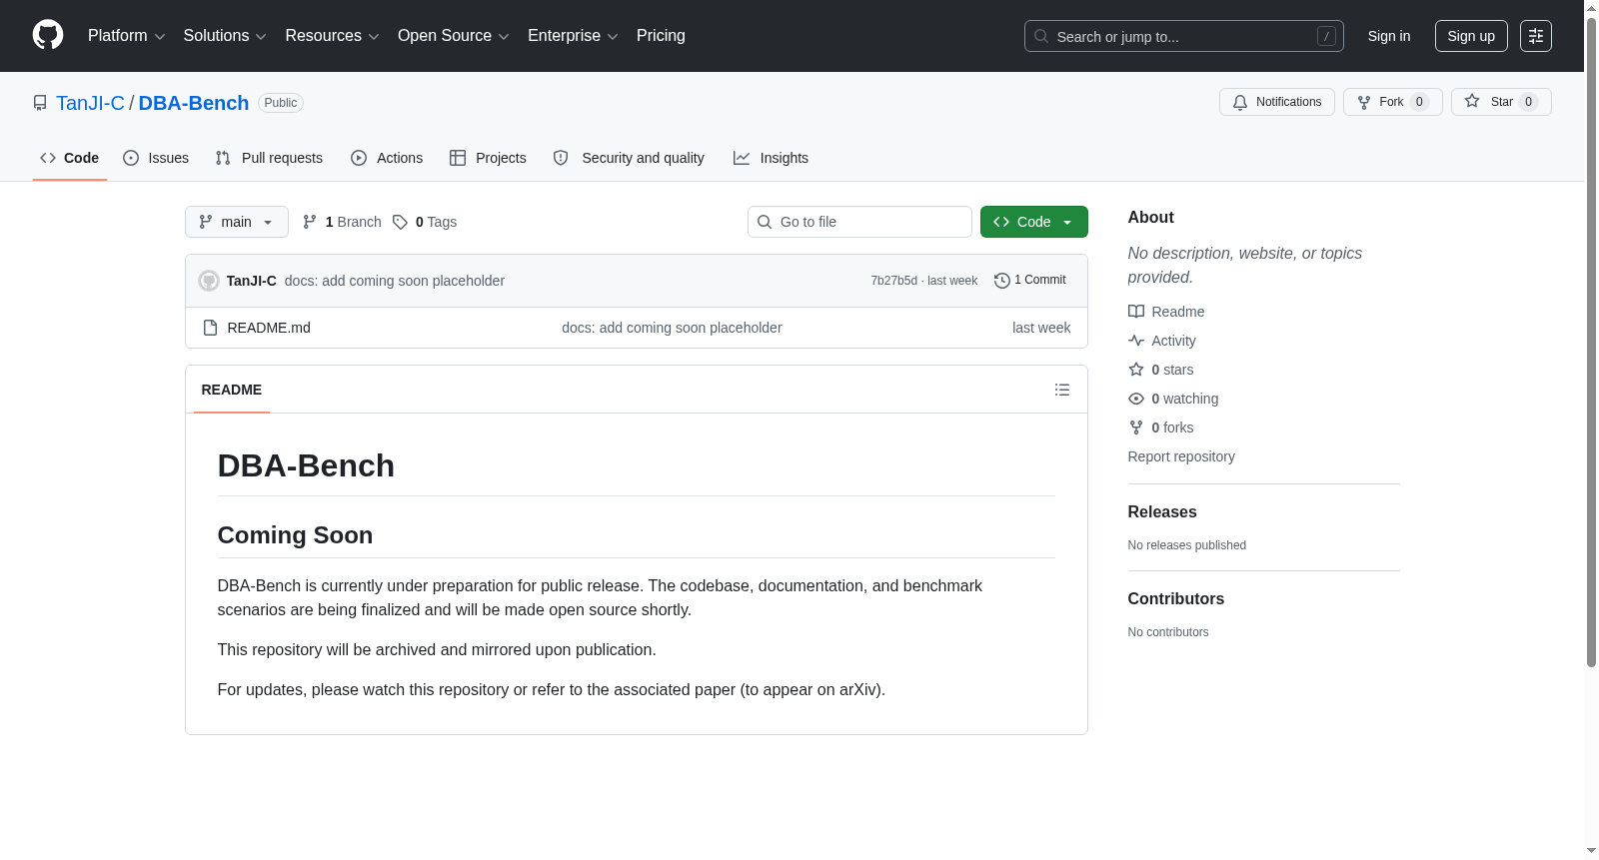Click the tag icon next to 0 Tags
This screenshot has height=860, width=1599.
pos(400,222)
